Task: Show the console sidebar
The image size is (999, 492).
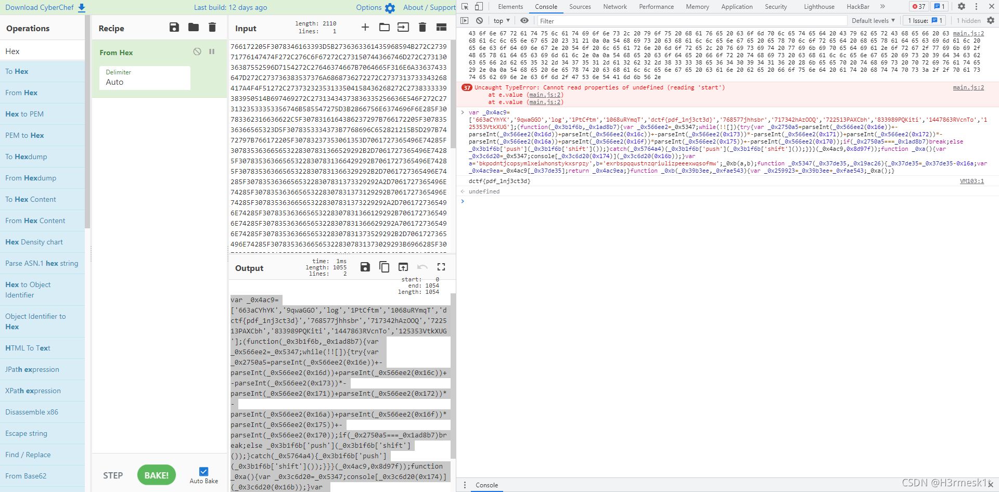Action: click(465, 20)
